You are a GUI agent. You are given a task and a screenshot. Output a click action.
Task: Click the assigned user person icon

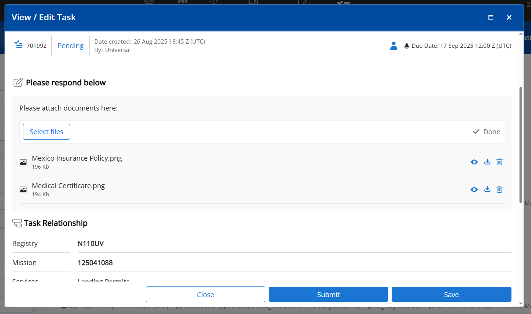394,46
